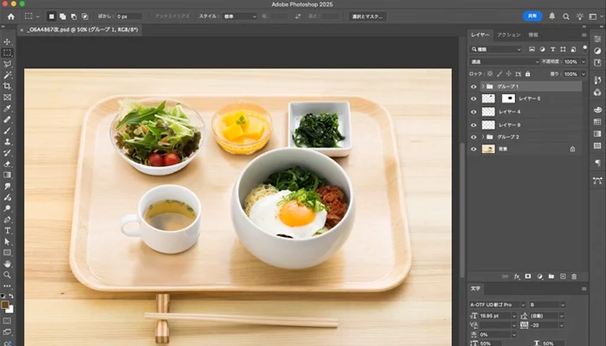Select the Pen tool
The height and width of the screenshot is (346, 606).
7,220
